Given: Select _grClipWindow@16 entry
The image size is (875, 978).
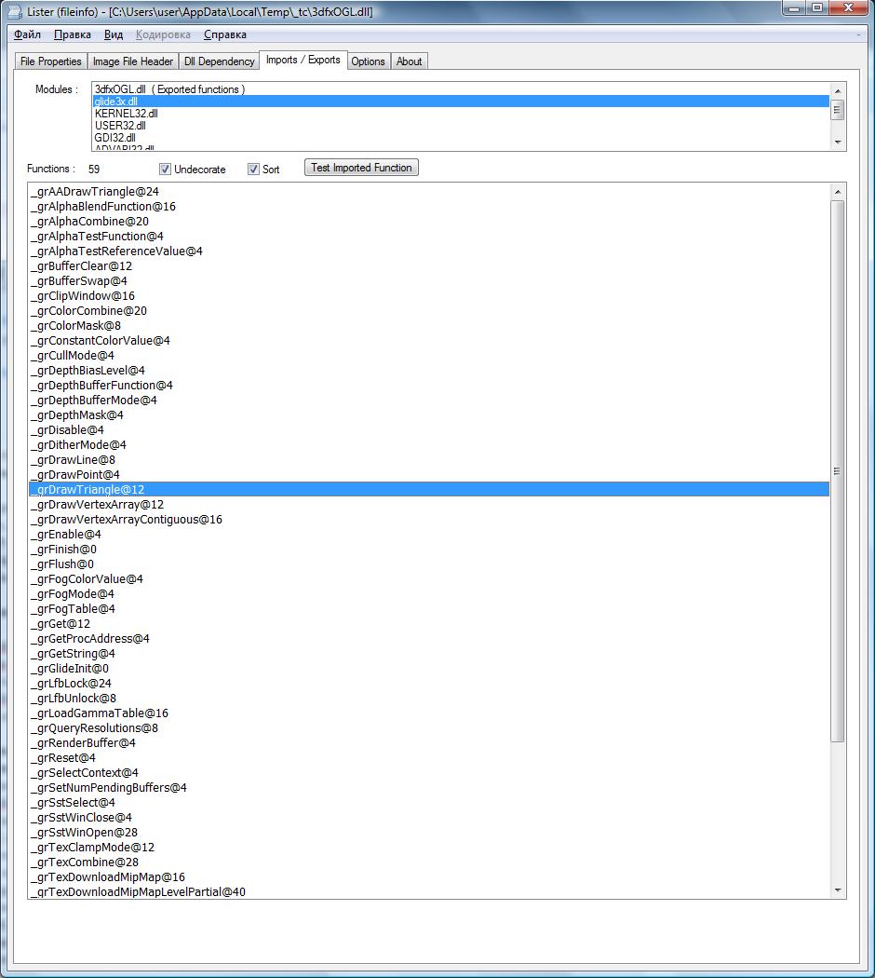Looking at the screenshot, I should click(x=429, y=296).
